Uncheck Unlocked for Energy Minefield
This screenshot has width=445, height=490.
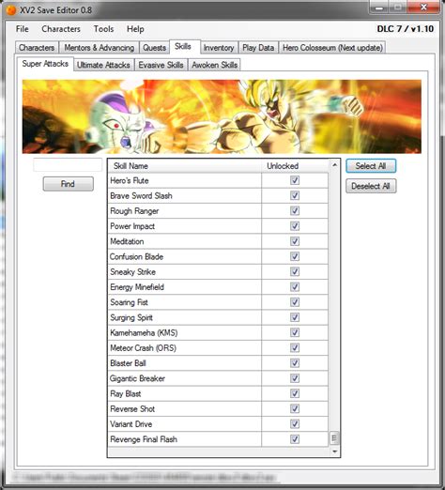295,287
